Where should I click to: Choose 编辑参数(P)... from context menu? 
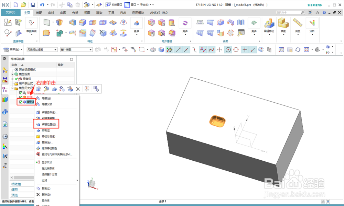(50, 112)
